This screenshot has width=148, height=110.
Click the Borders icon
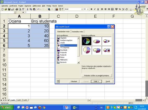pos(131,9)
